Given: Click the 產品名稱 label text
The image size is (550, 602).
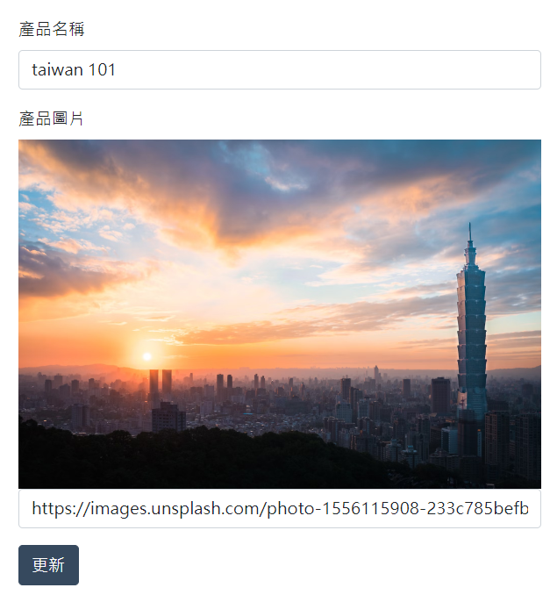Looking at the screenshot, I should click(52, 29).
